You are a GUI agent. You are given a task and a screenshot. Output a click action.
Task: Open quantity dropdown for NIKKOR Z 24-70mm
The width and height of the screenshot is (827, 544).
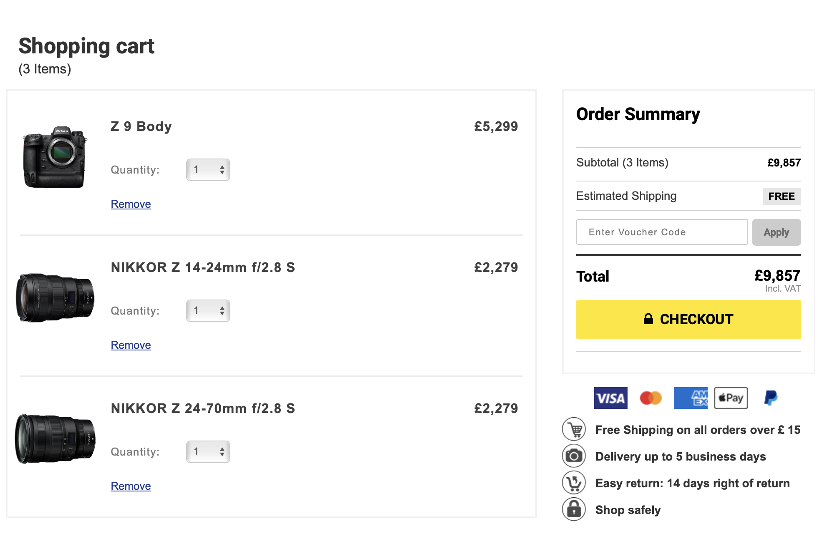[x=208, y=452]
